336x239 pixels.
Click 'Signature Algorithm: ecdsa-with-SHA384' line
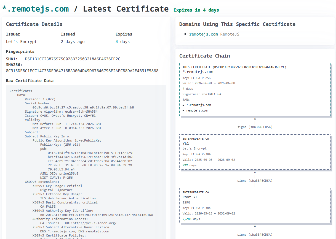pyautogui.click(x=61, y=112)
